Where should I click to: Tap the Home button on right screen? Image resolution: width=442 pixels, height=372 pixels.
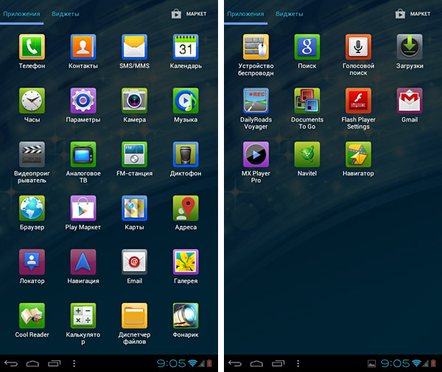(x=256, y=364)
